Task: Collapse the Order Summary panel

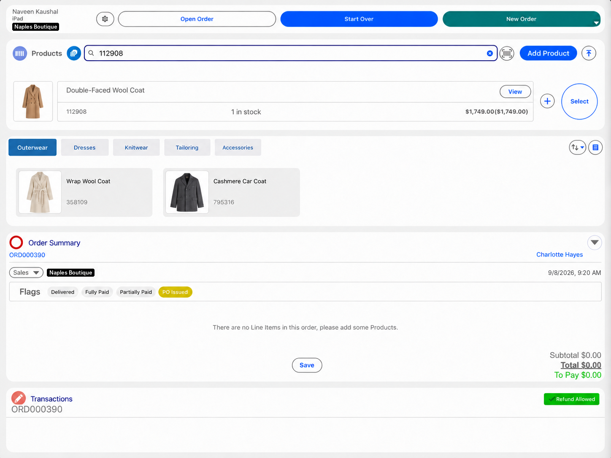Action: pos(595,242)
